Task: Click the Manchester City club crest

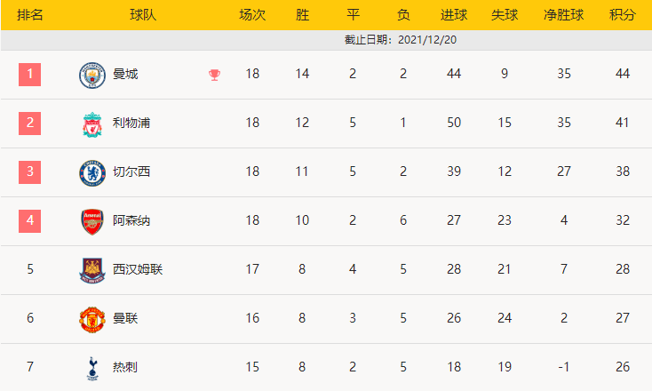Action: pyautogui.click(x=91, y=75)
